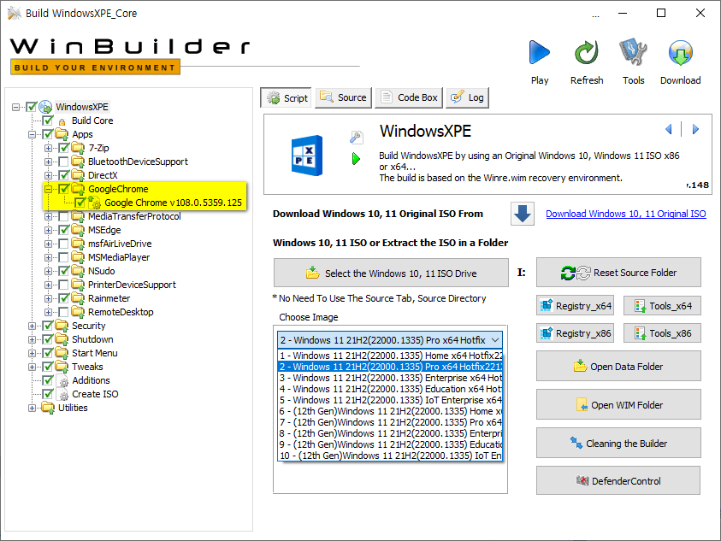Click the MSEdge folder icon
The height and width of the screenshot is (541, 721).
click(78, 230)
